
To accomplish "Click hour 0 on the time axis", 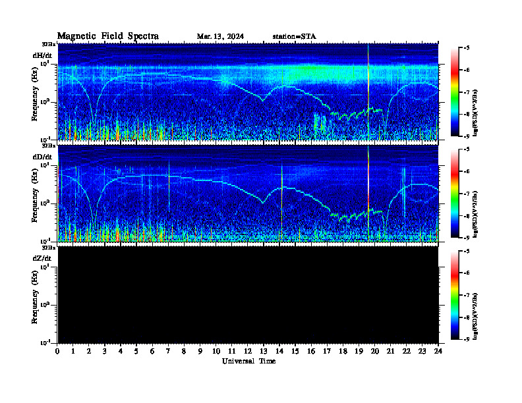I will 57,351.
